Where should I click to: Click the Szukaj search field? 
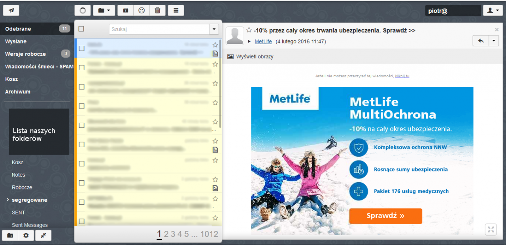pos(159,29)
